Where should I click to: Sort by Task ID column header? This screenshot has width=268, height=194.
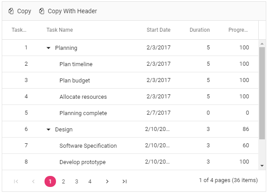pyautogui.click(x=19, y=30)
